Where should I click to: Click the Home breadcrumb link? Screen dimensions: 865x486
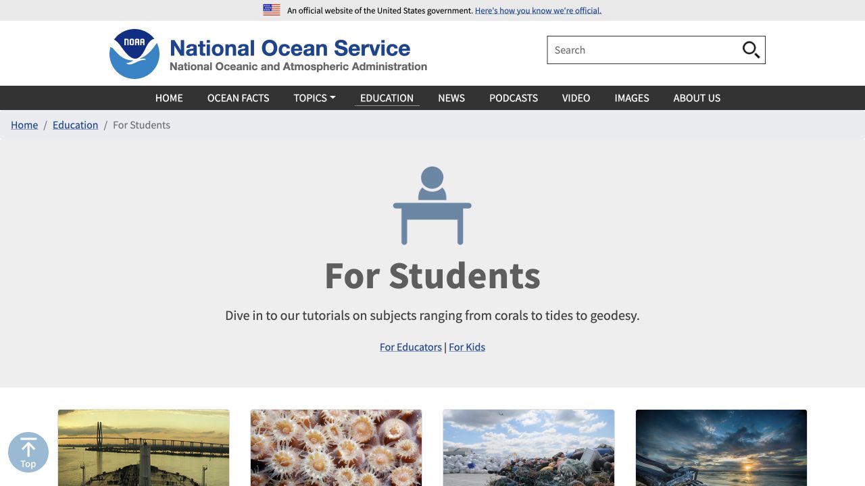[24, 125]
